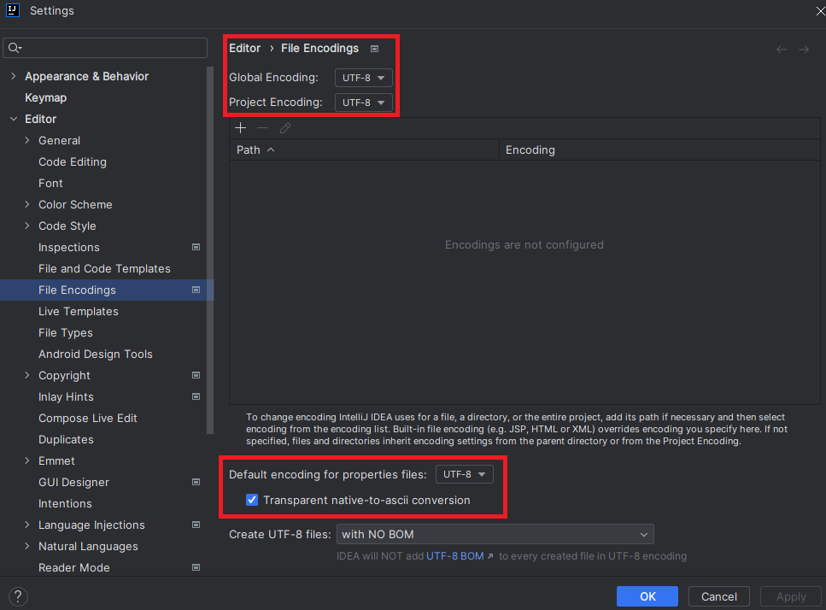The image size is (826, 610).
Task: Click the Forward arrow in the settings header
Action: 803,50
